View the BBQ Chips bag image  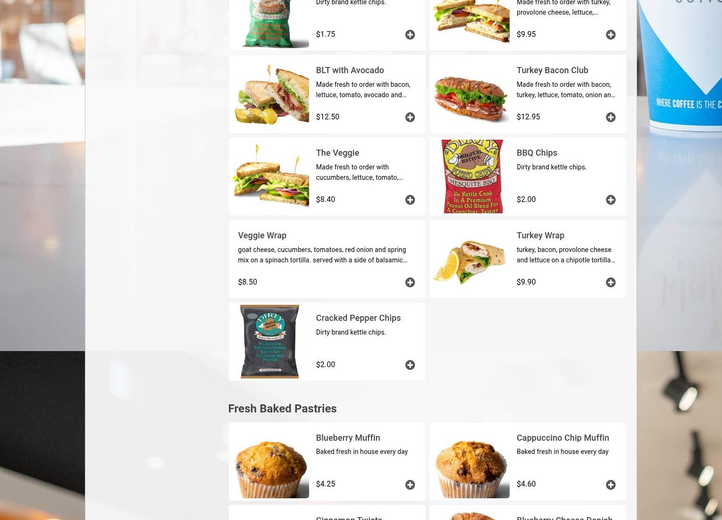pos(470,176)
